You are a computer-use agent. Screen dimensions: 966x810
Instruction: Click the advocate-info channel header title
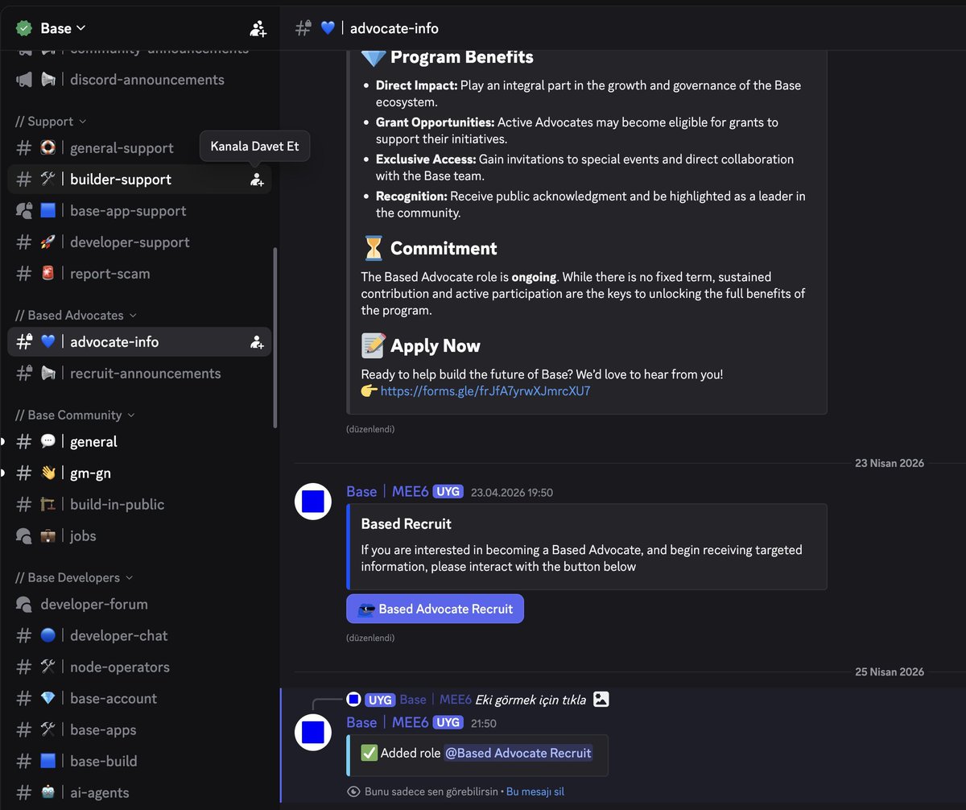pyautogui.click(x=394, y=28)
